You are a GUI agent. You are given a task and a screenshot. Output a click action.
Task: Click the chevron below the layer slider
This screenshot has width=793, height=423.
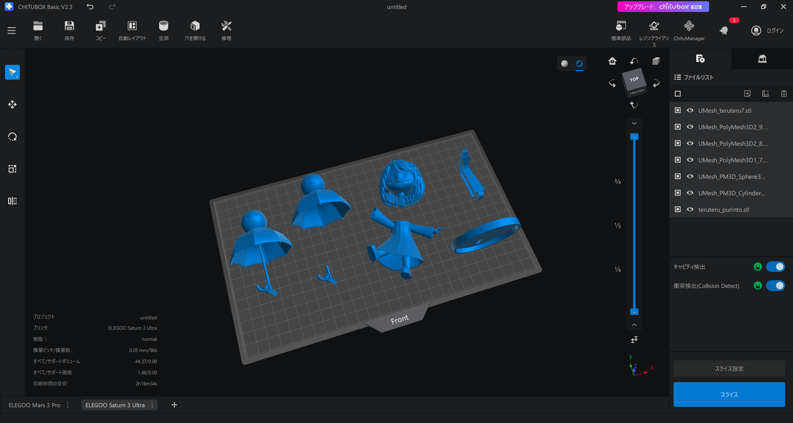click(x=634, y=325)
